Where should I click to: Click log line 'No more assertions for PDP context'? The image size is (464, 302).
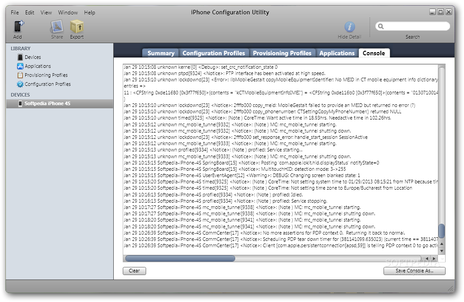click(x=264, y=233)
